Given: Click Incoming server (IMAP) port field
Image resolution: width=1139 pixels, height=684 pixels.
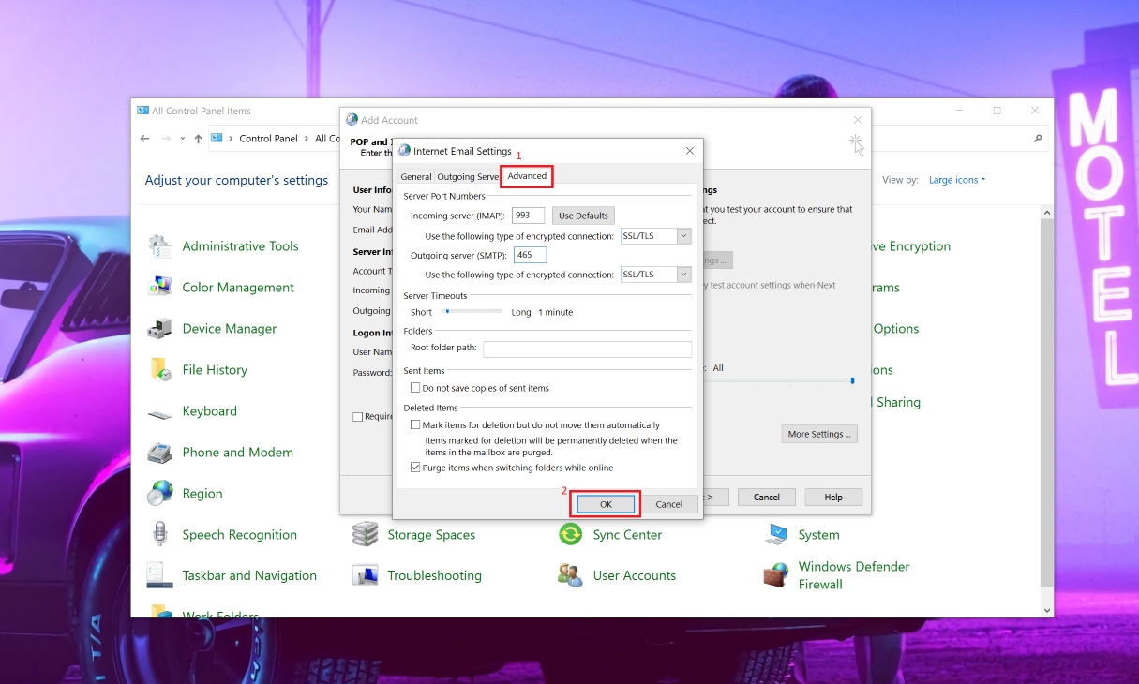Looking at the screenshot, I should pyautogui.click(x=529, y=216).
